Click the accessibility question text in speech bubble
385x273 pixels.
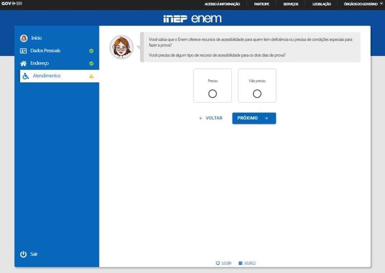click(x=217, y=55)
